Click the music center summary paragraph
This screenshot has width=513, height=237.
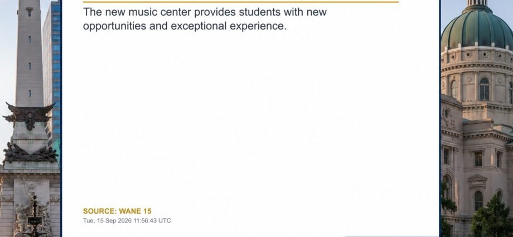pos(205,19)
